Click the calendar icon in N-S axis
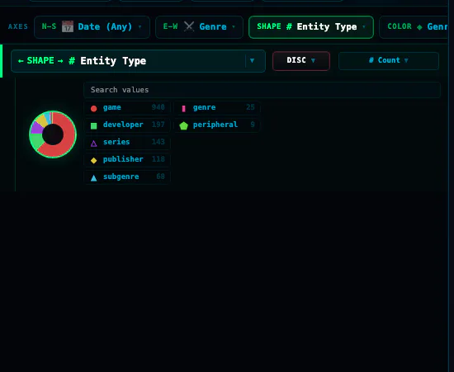Image resolution: width=454 pixels, height=372 pixels. click(x=68, y=26)
